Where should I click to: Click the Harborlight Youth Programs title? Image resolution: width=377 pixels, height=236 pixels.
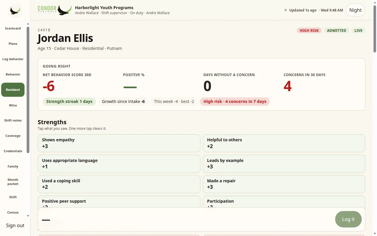[x=104, y=8]
